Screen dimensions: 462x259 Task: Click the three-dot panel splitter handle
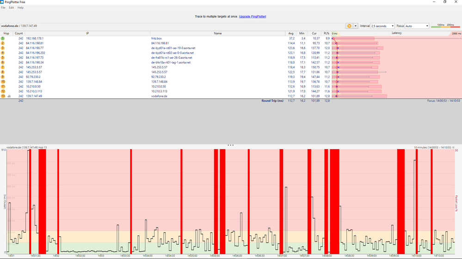pos(230,145)
